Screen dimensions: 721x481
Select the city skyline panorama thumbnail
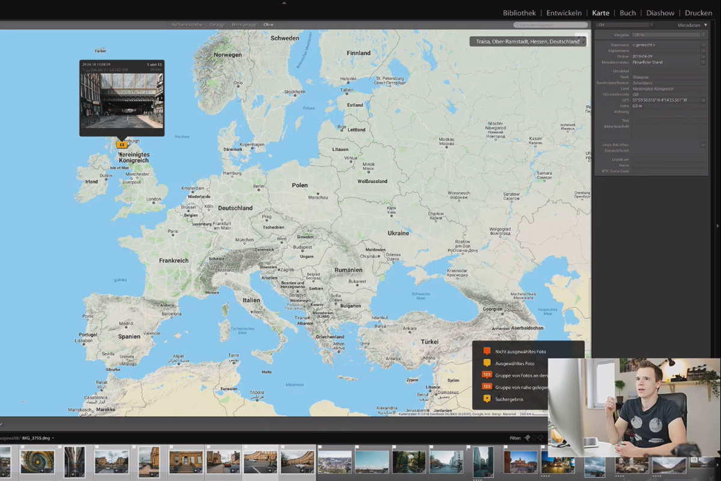(x=335, y=461)
